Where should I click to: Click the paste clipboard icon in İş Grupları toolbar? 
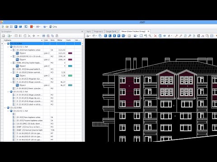click(57, 36)
